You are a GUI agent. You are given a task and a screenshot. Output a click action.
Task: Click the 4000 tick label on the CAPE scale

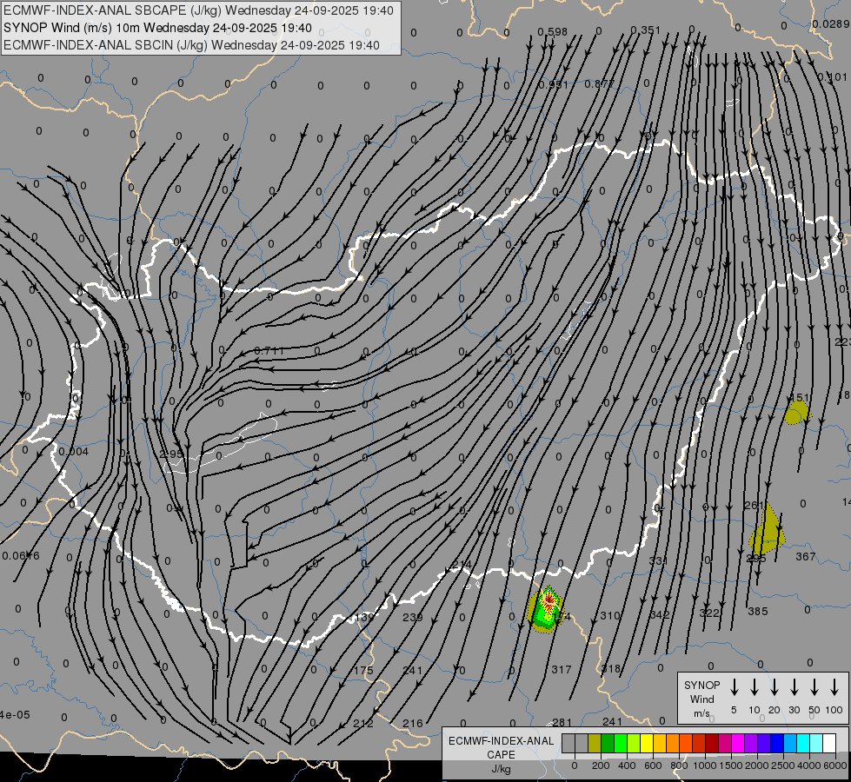(x=809, y=765)
